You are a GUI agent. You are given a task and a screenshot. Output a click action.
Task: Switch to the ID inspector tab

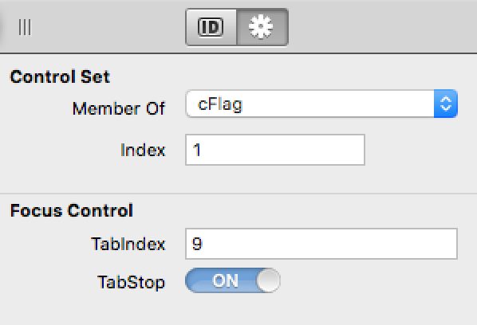click(x=211, y=27)
